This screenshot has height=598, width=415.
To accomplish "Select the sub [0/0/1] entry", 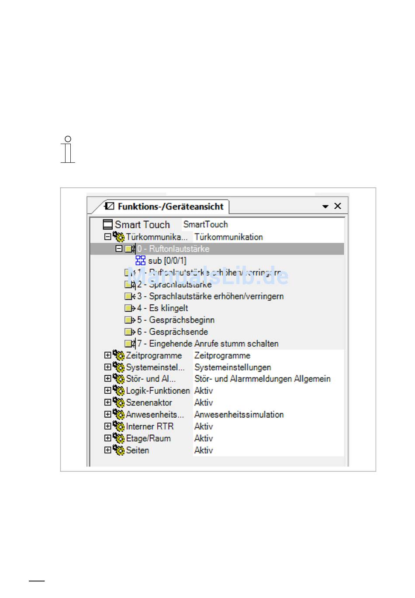I will click(x=167, y=261).
